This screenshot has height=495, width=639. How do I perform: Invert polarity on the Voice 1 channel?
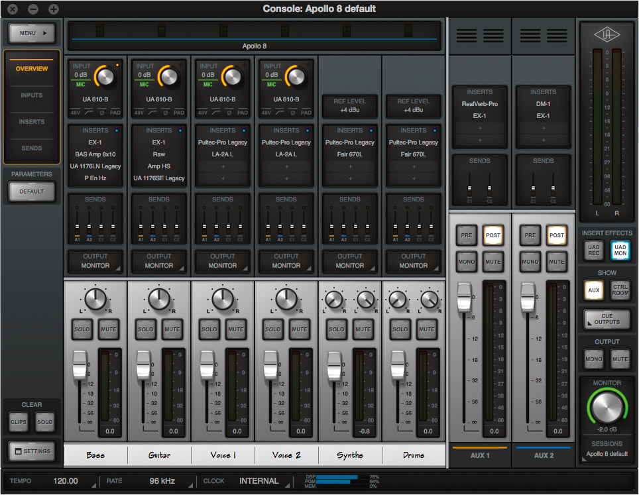pos(229,113)
